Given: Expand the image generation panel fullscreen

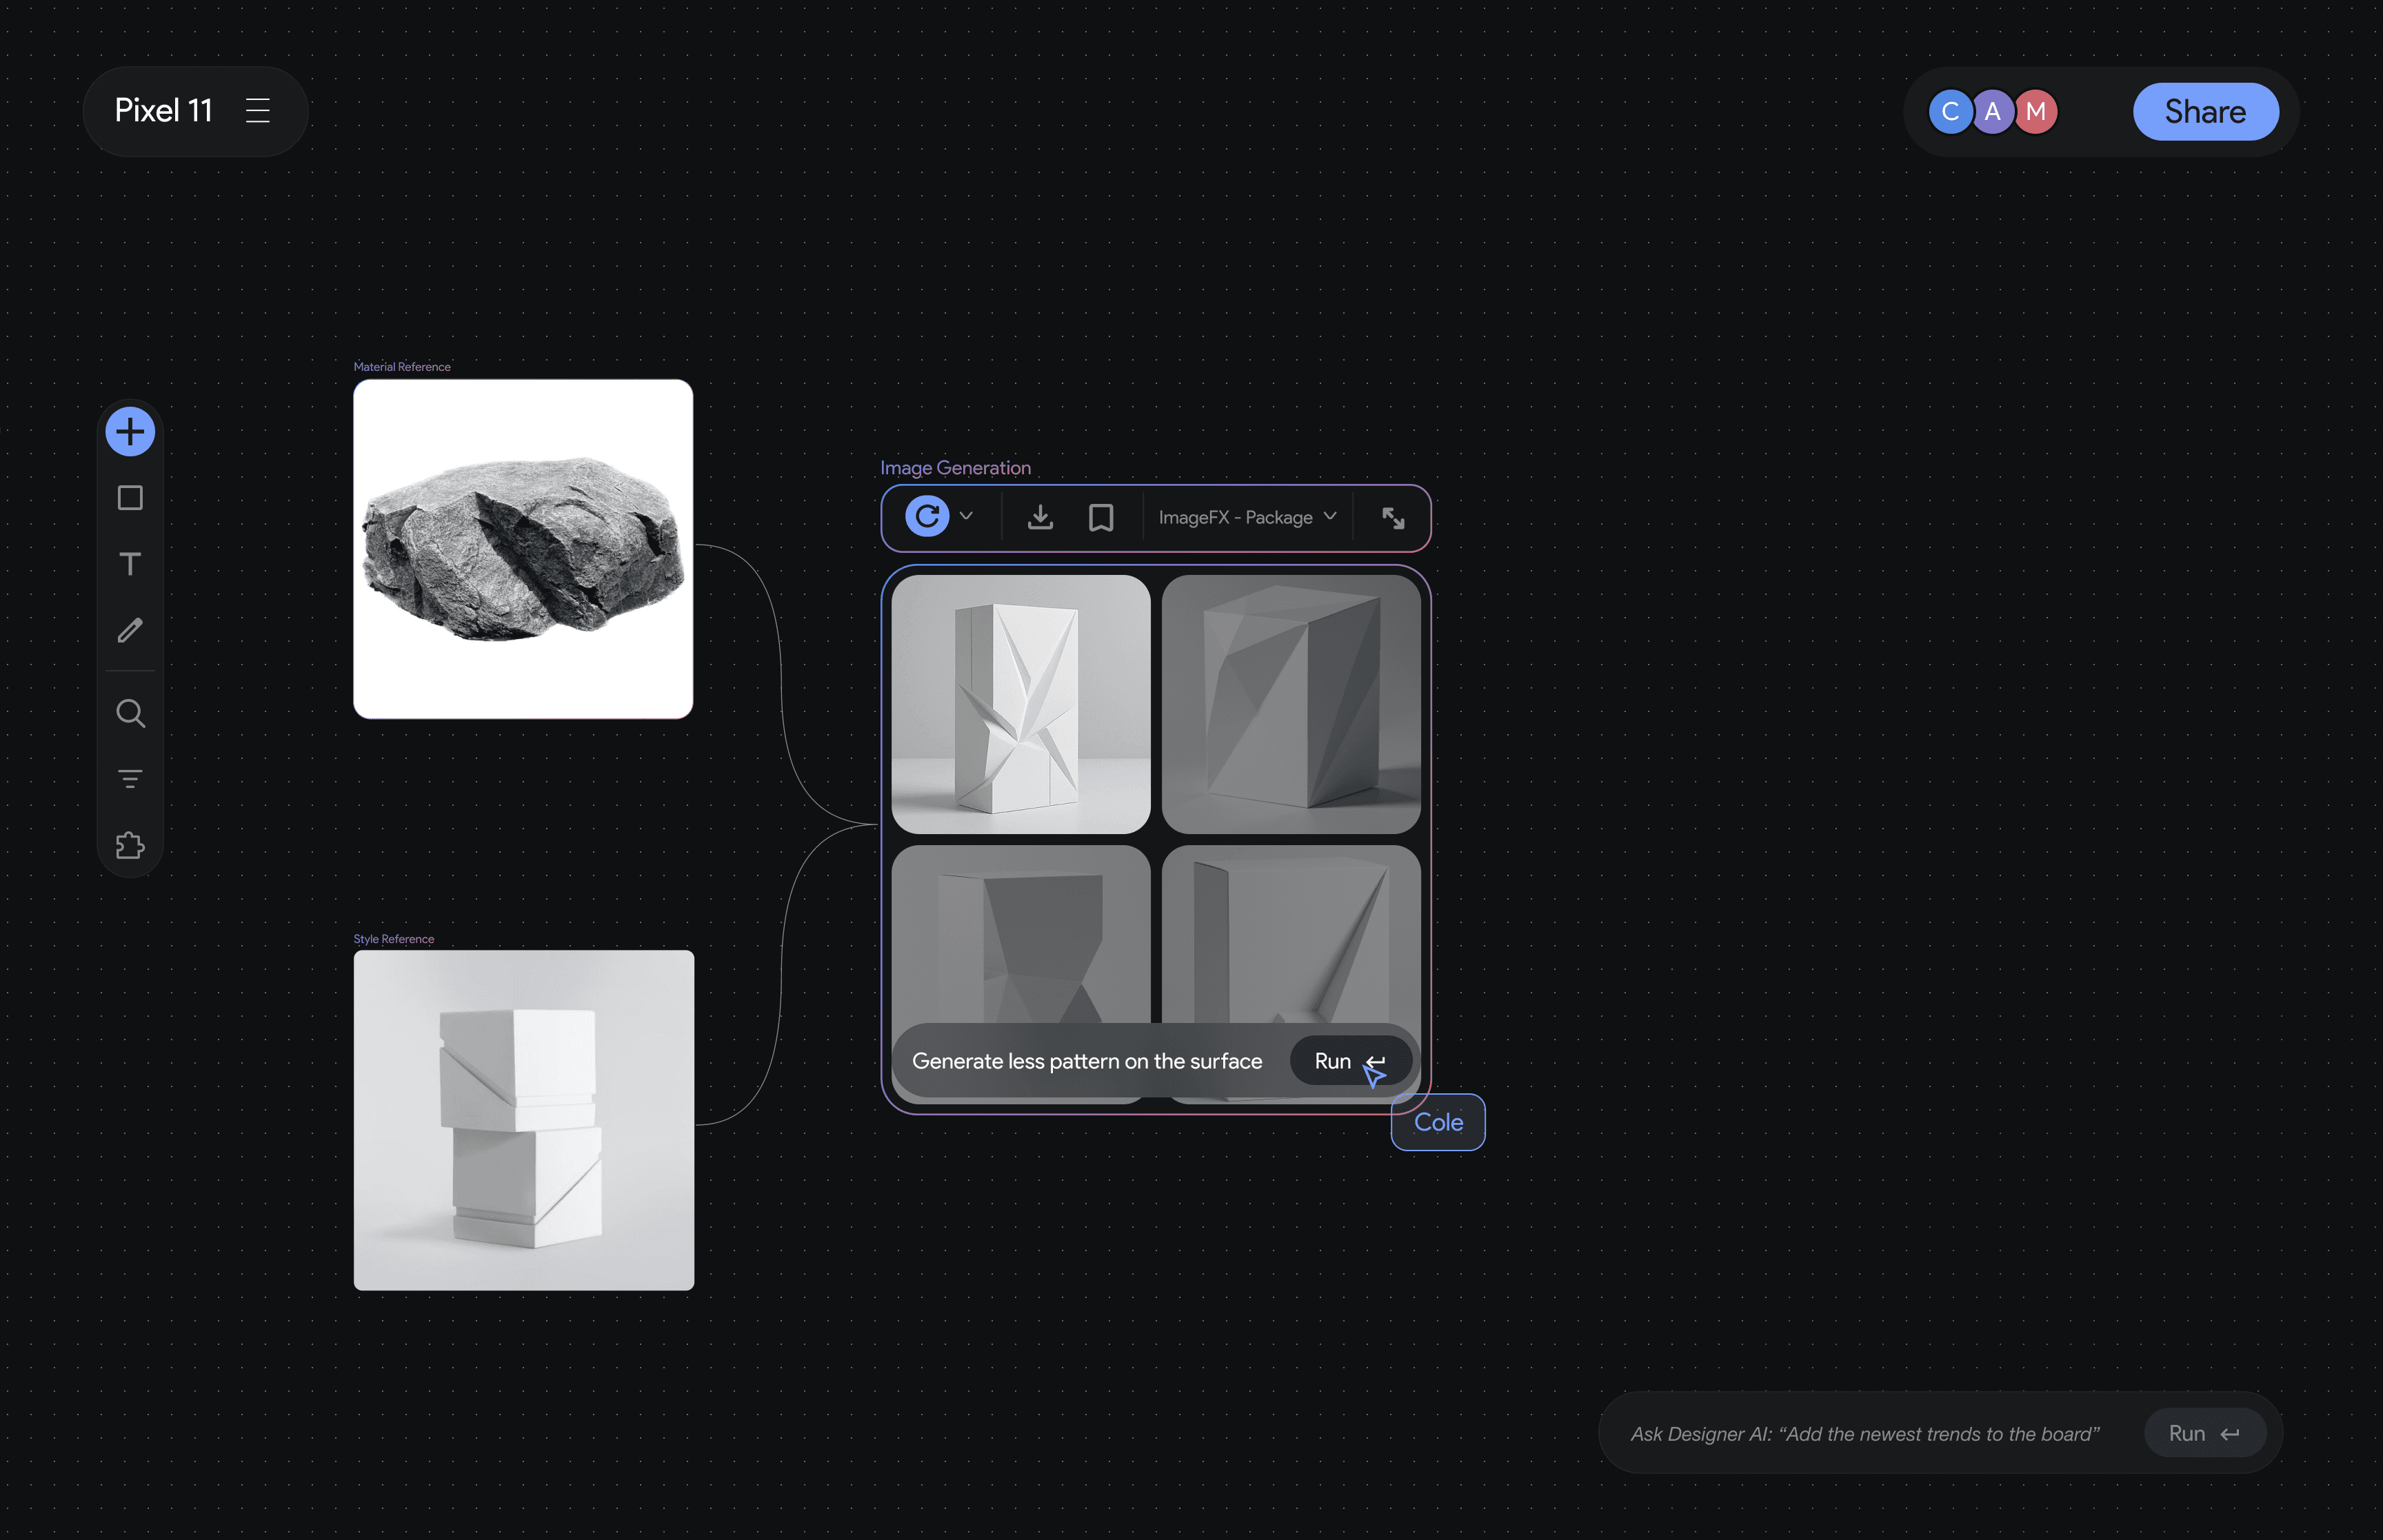Looking at the screenshot, I should pyautogui.click(x=1393, y=517).
